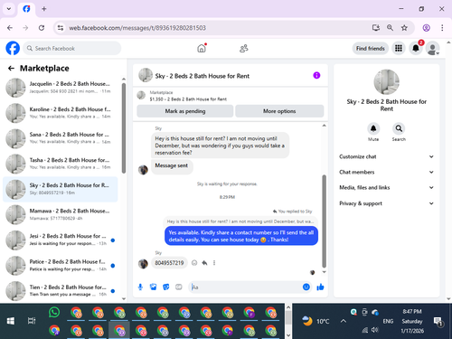Screen dimensions: 452x339
Task: Choose a sticker from the sticker icon
Action: pos(166,287)
